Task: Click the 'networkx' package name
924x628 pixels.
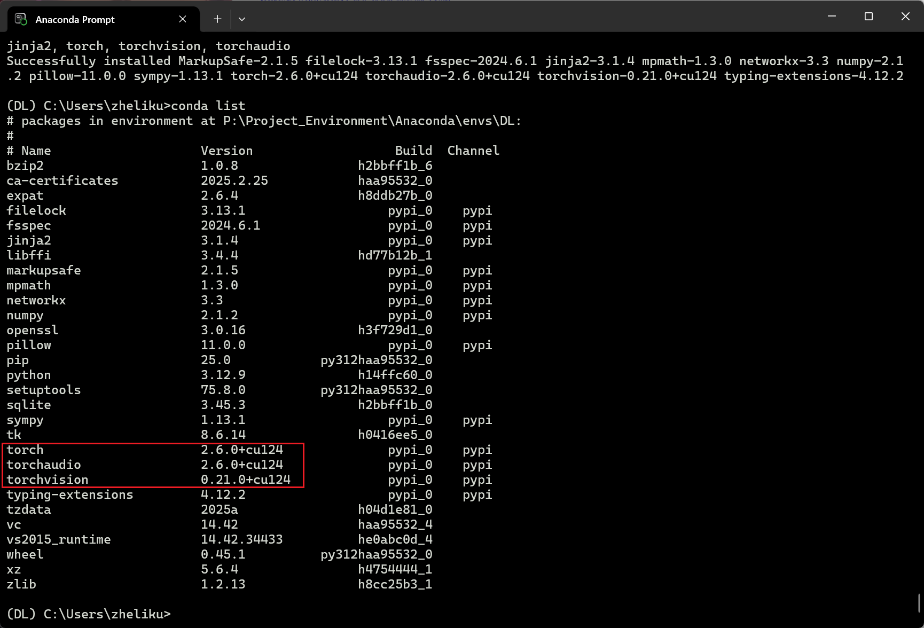Action: [x=36, y=301]
